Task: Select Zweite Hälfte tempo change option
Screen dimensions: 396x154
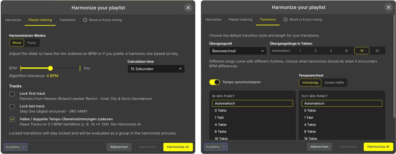Action: pyautogui.click(x=334, y=82)
